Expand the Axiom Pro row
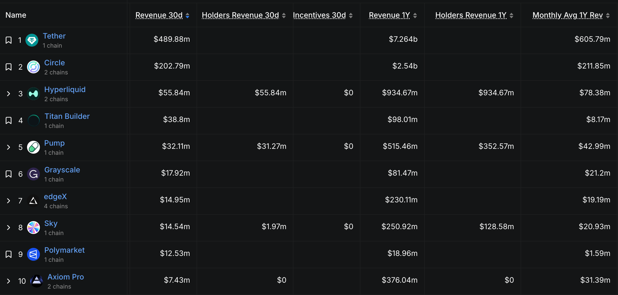The width and height of the screenshot is (618, 295). tap(8, 281)
